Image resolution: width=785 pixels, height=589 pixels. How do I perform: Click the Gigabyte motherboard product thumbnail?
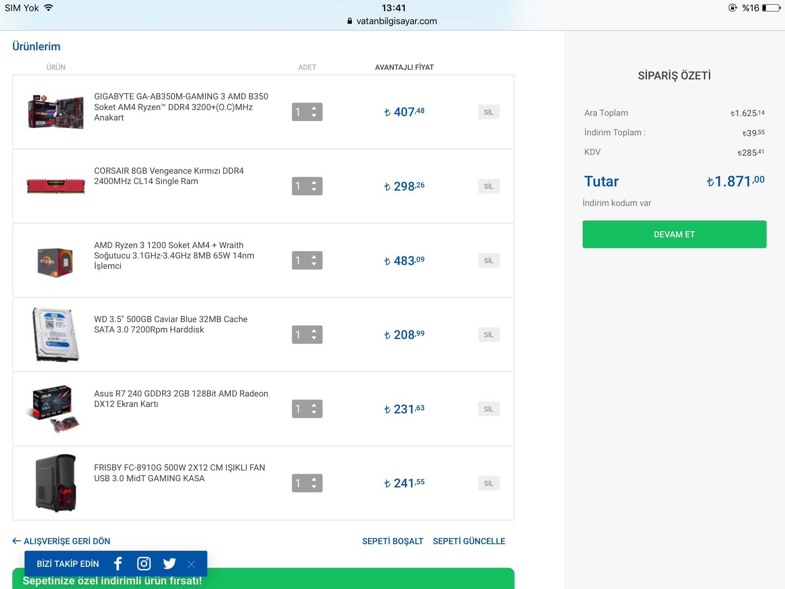[x=56, y=112]
